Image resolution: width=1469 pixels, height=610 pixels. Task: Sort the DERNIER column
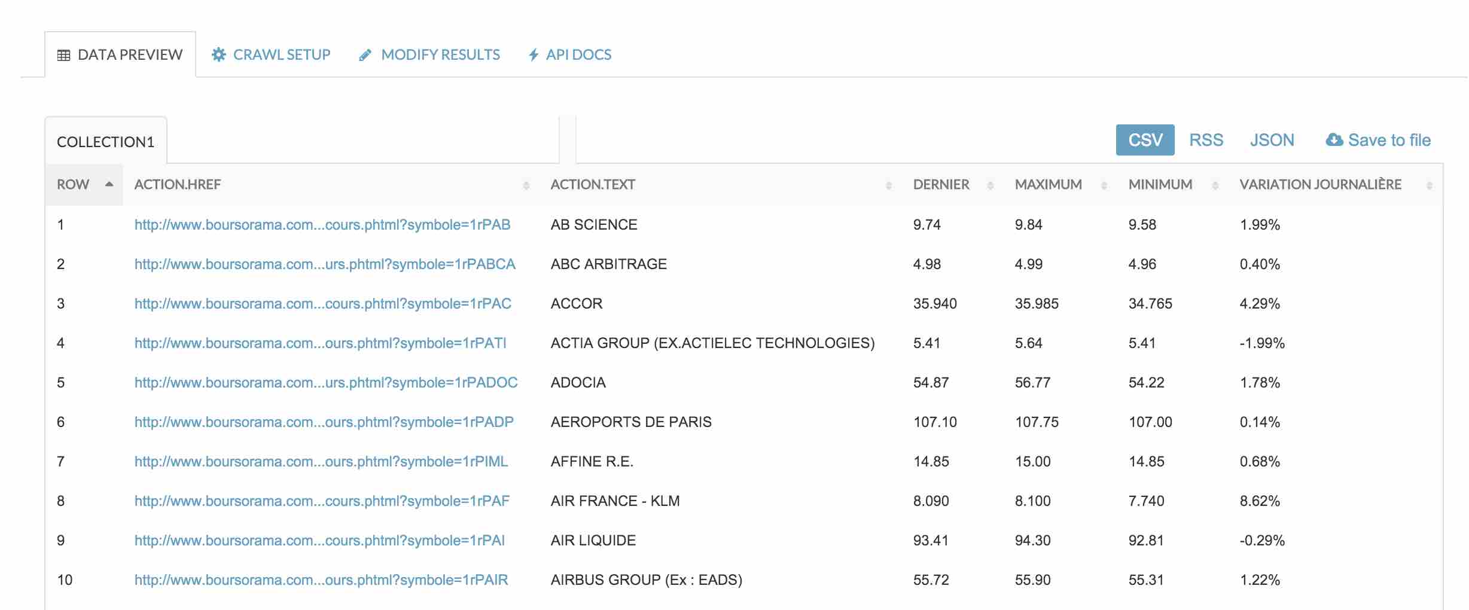coord(990,185)
